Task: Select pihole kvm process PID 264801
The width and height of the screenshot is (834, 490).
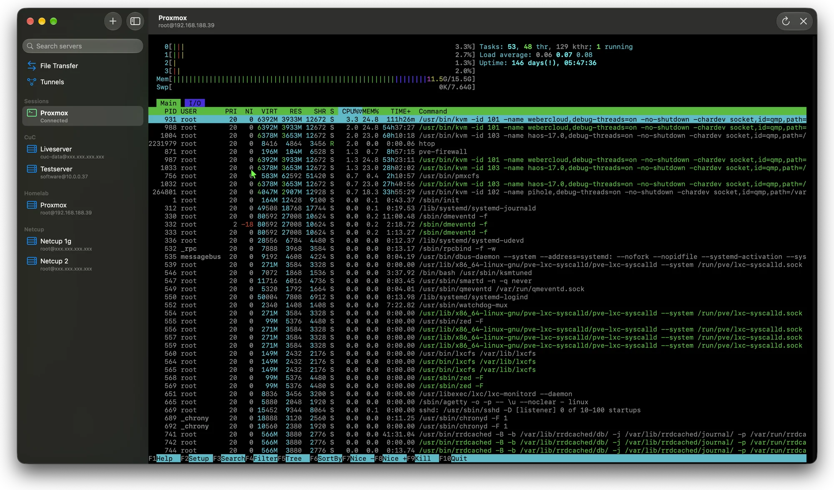Action: pos(477,192)
